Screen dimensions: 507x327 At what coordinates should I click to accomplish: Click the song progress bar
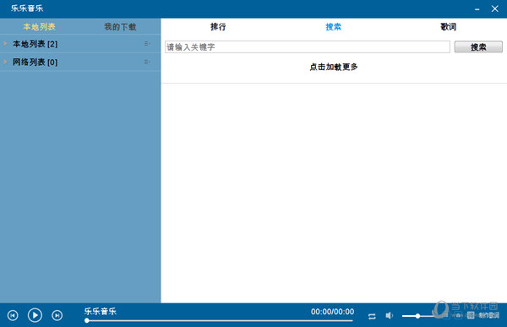point(220,320)
